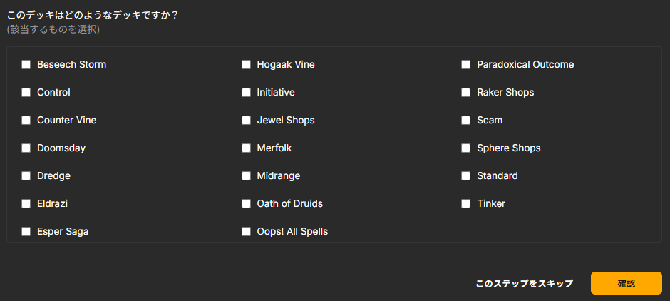Mark Dredge as deck type

tap(26, 176)
